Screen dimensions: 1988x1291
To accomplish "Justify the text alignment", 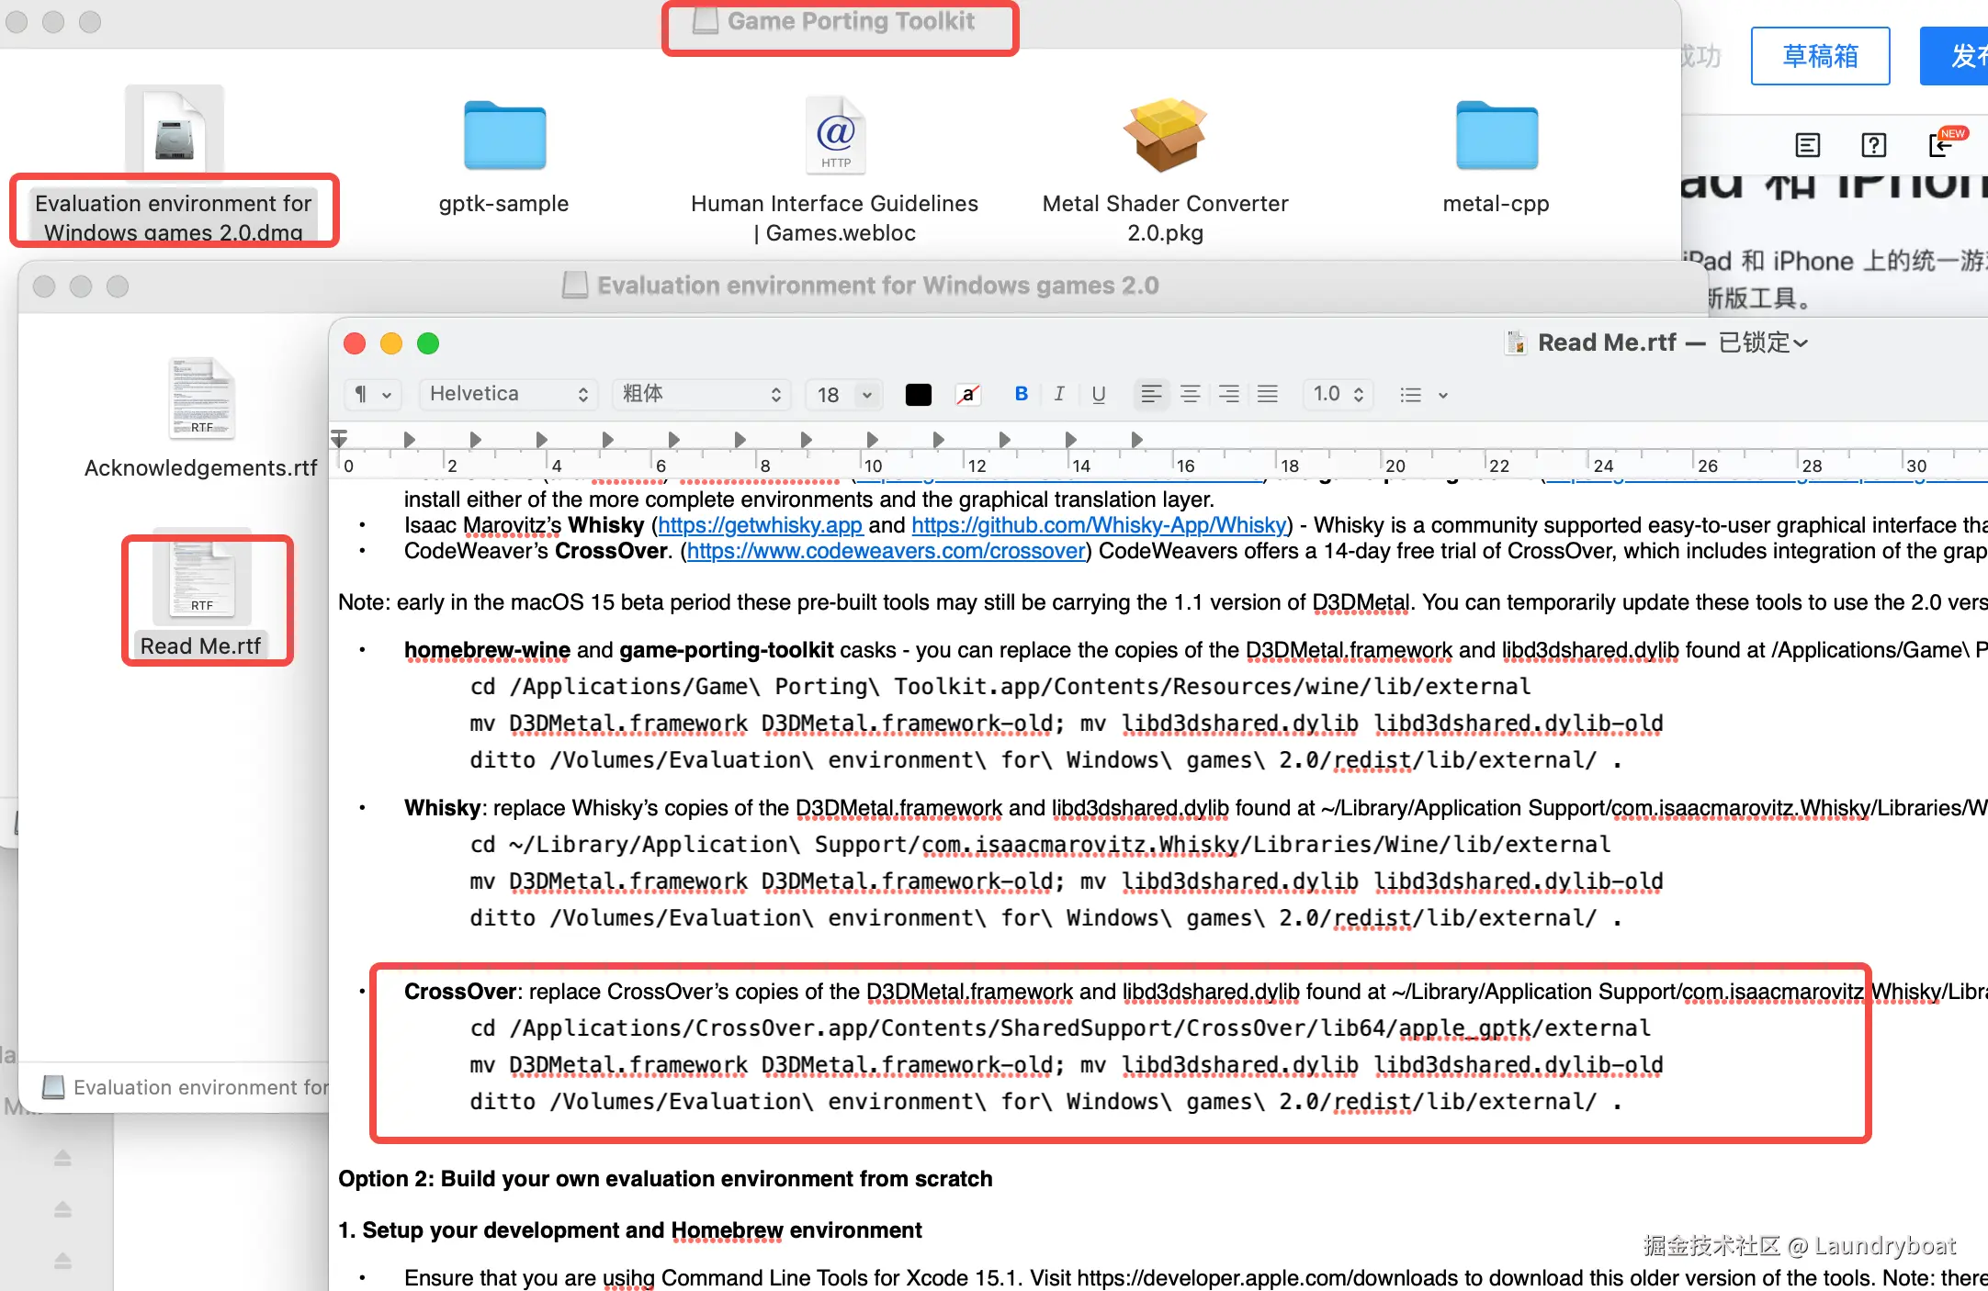I will point(1267,394).
